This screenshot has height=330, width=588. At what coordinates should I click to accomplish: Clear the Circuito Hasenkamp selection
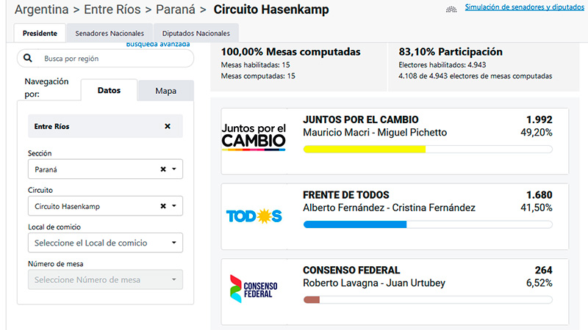click(x=163, y=206)
